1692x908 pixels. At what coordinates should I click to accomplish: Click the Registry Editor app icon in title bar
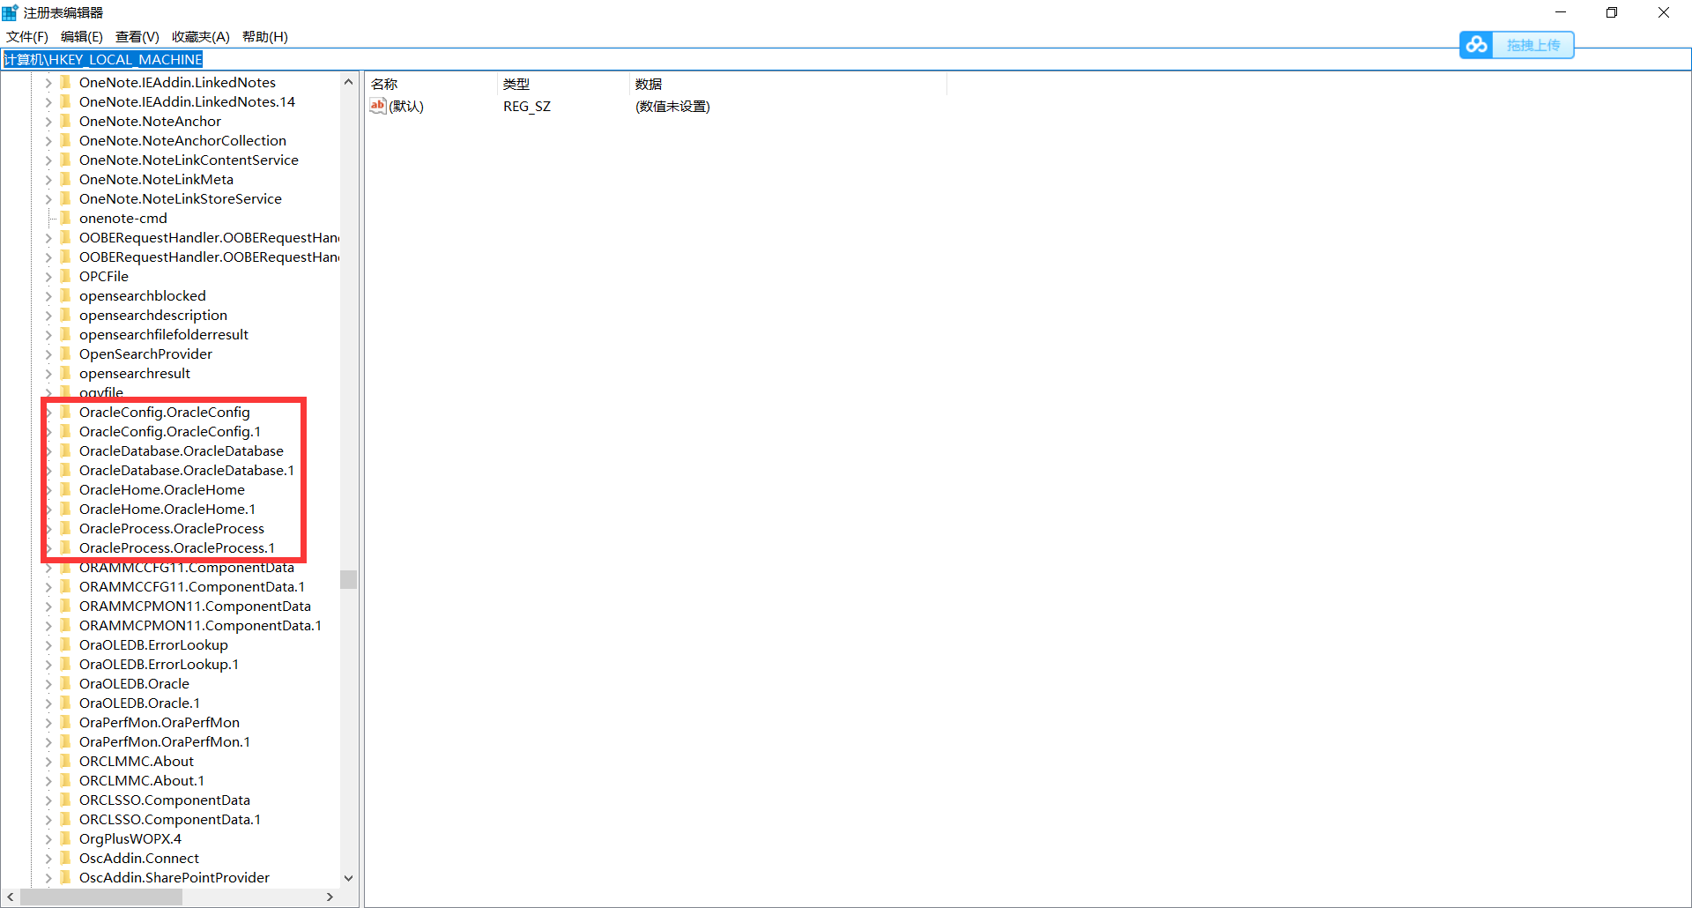tap(10, 12)
